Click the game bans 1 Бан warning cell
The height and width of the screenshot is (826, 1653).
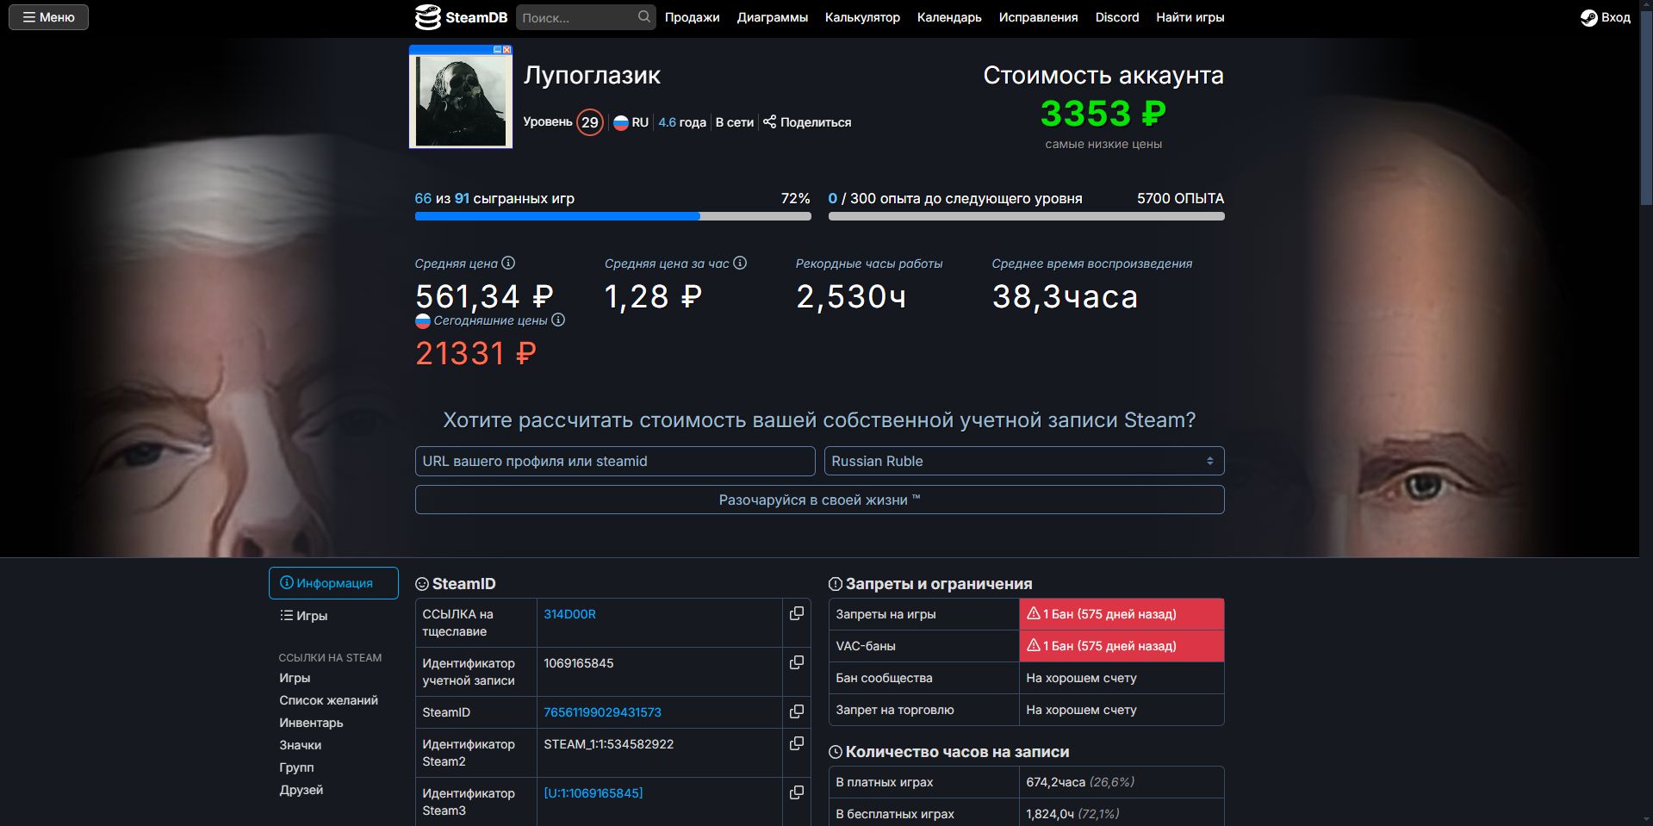point(1122,614)
